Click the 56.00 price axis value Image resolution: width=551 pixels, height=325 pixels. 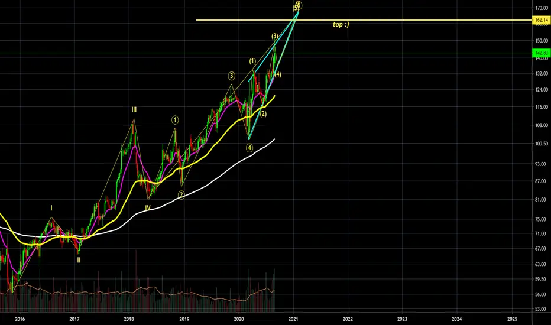pyautogui.click(x=542, y=294)
